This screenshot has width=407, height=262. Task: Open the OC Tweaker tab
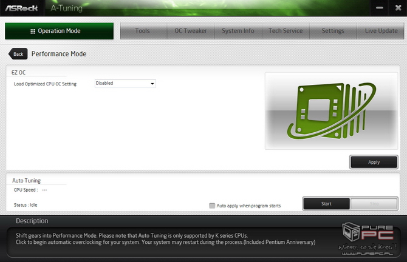pos(191,31)
